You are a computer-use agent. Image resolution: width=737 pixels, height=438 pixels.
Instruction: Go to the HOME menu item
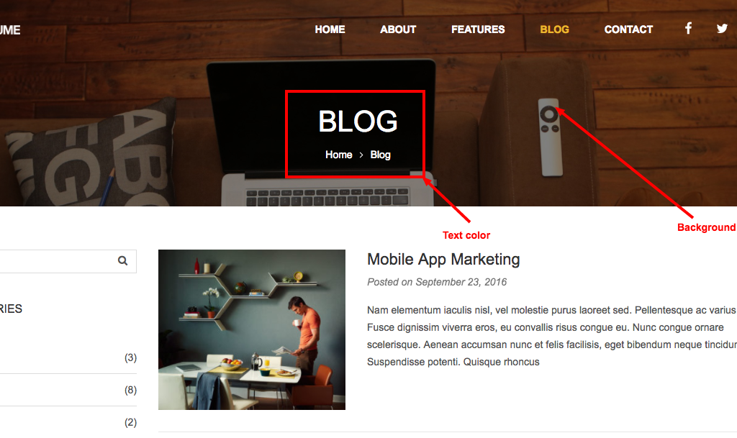click(330, 29)
